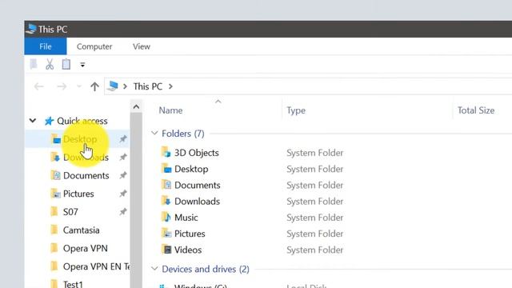Click the navigation pane scroll up arrow

[x=136, y=106]
